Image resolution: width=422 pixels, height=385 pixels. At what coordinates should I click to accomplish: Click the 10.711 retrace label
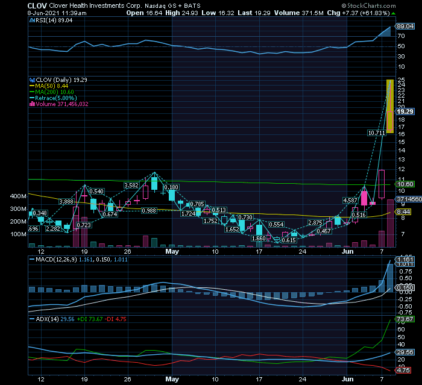tap(376, 133)
